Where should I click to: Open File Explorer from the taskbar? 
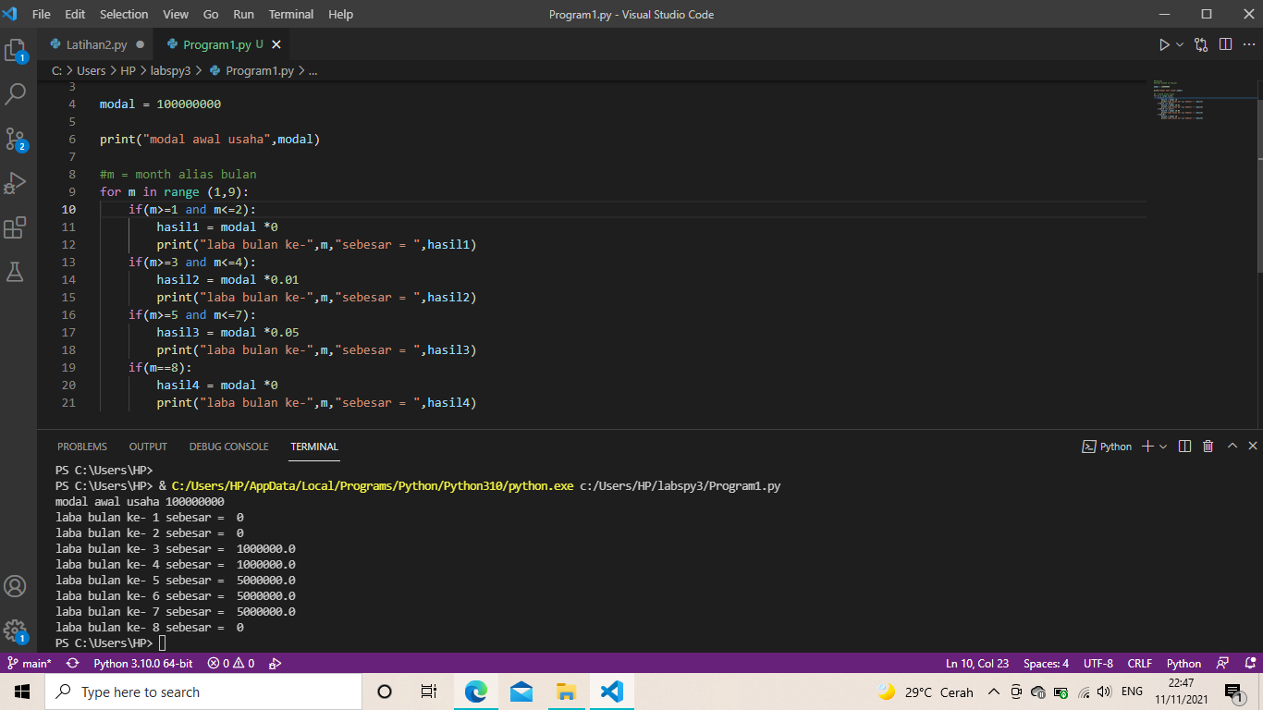click(x=566, y=692)
